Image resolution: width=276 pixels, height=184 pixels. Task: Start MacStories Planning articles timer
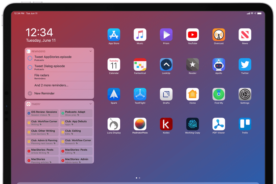click(43, 160)
